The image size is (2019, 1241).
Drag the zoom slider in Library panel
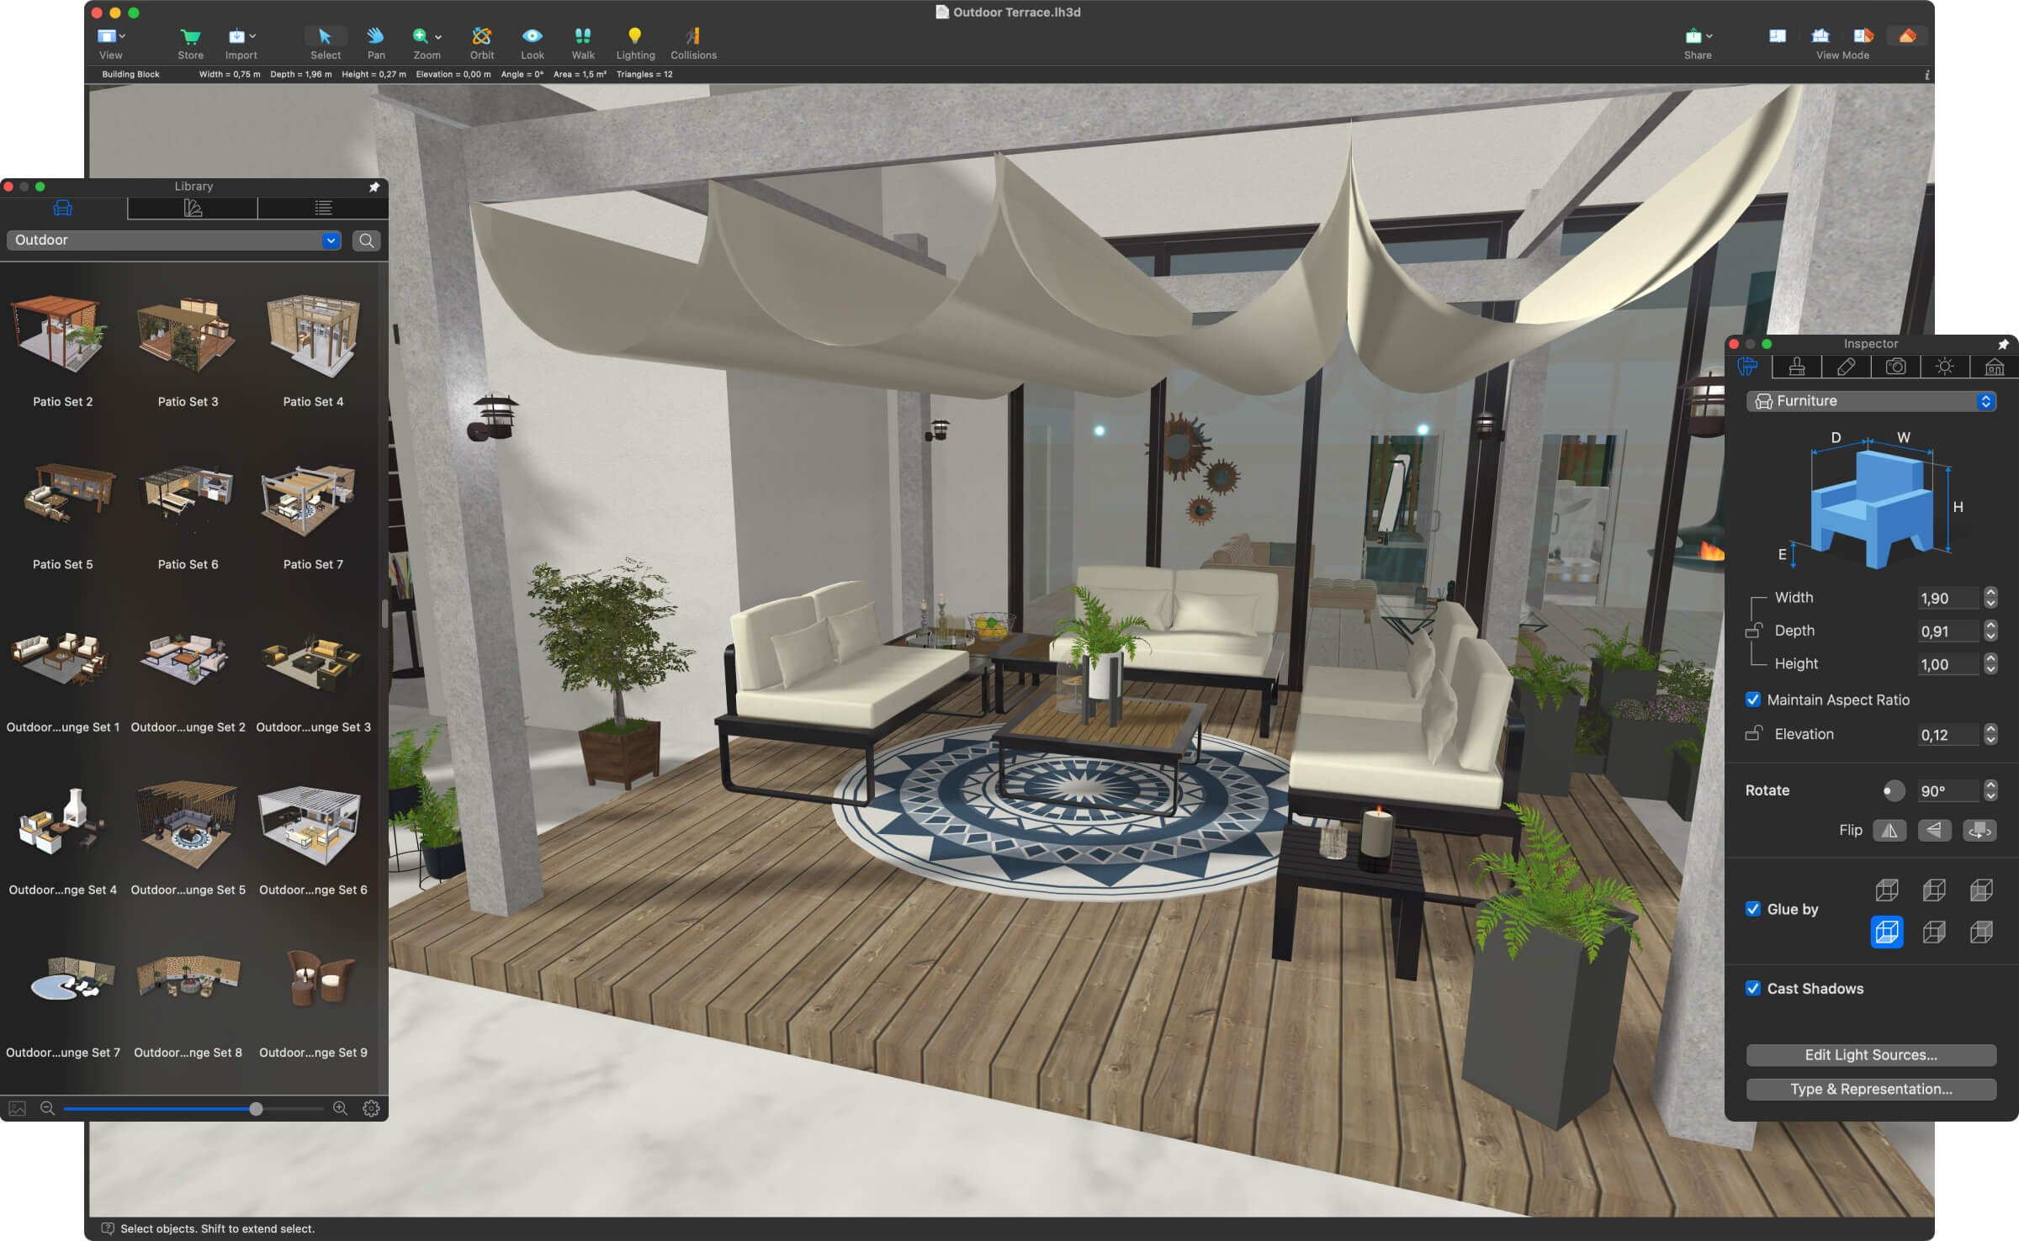(254, 1108)
